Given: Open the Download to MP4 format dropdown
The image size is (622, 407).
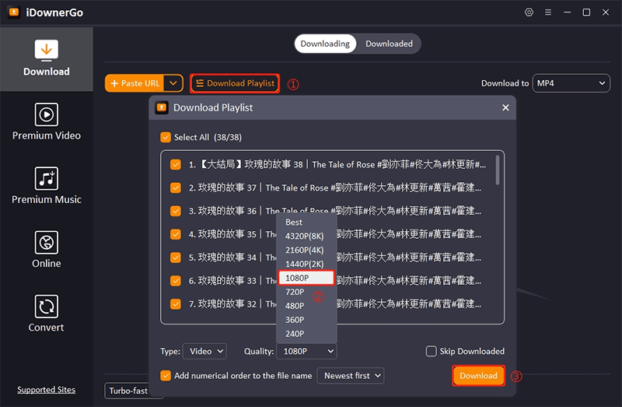Looking at the screenshot, I should click(571, 83).
